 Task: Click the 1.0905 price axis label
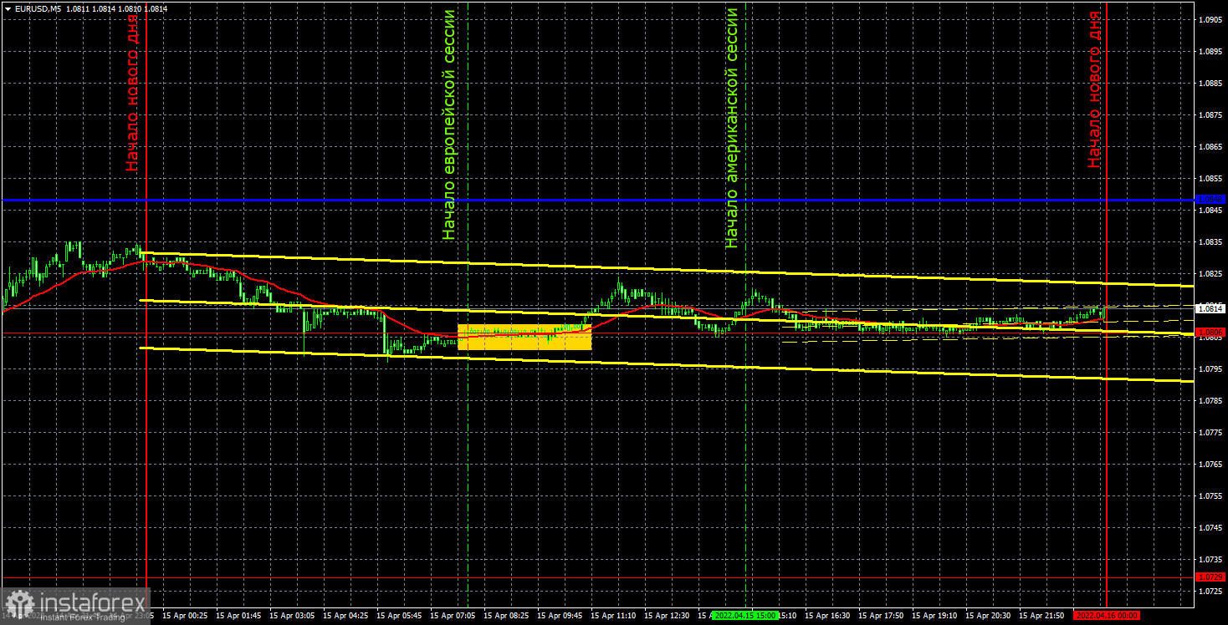point(1210,19)
